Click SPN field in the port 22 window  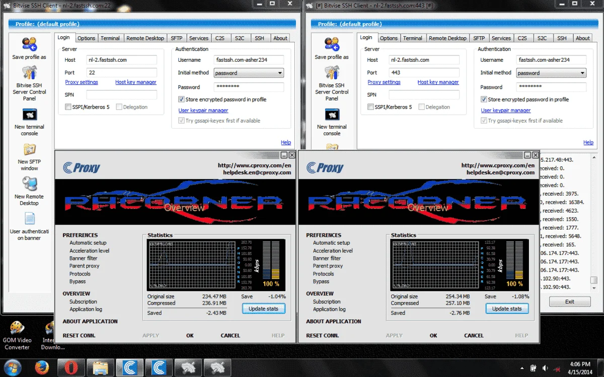click(121, 95)
